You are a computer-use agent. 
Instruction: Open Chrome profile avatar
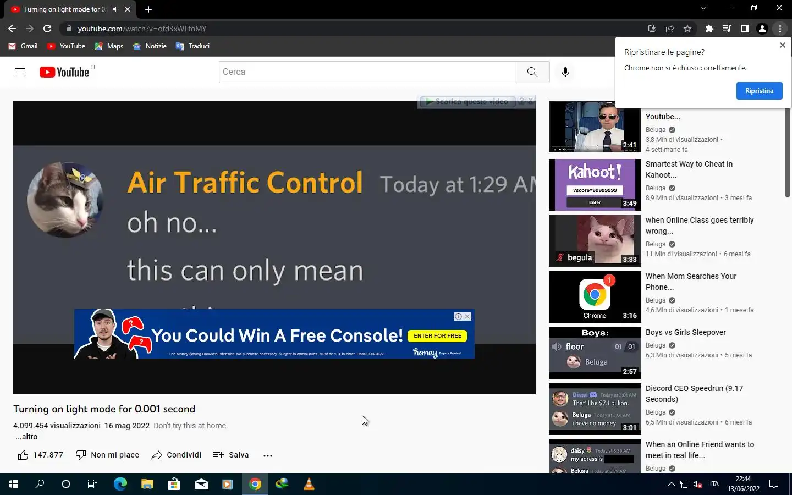[762, 29]
